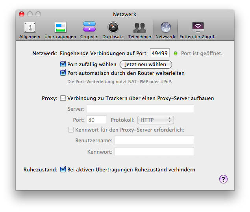The width and height of the screenshot is (250, 212).
Task: Click the incoming port field 49499
Action: (x=160, y=53)
